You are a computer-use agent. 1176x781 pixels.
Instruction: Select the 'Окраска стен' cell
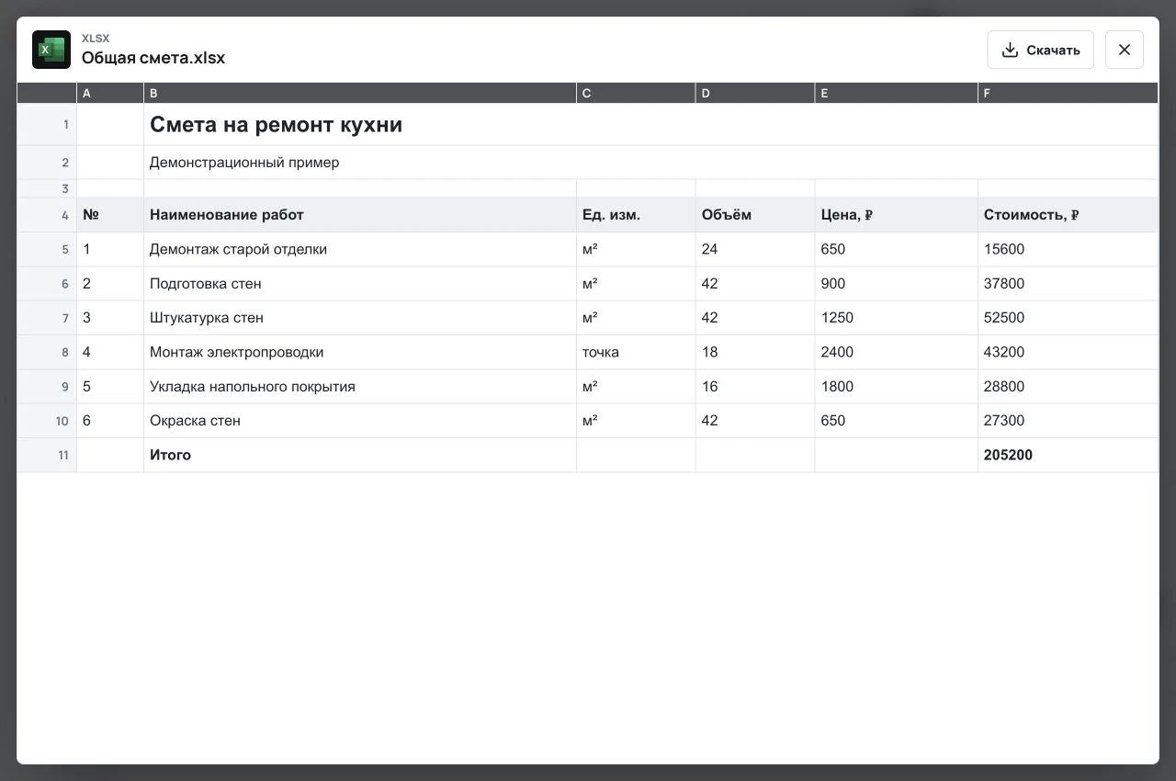360,421
